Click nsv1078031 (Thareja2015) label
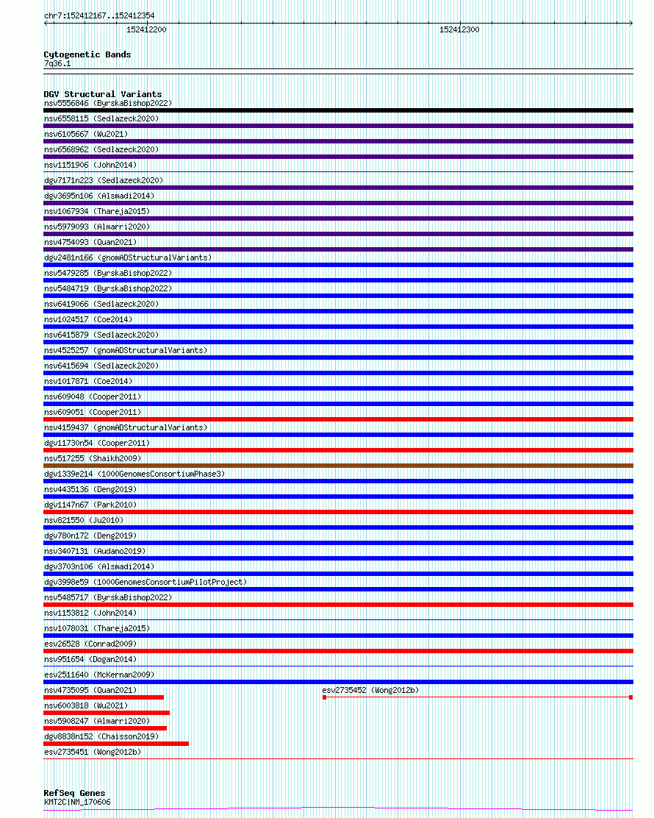This screenshot has height=818, width=654. tap(97, 629)
